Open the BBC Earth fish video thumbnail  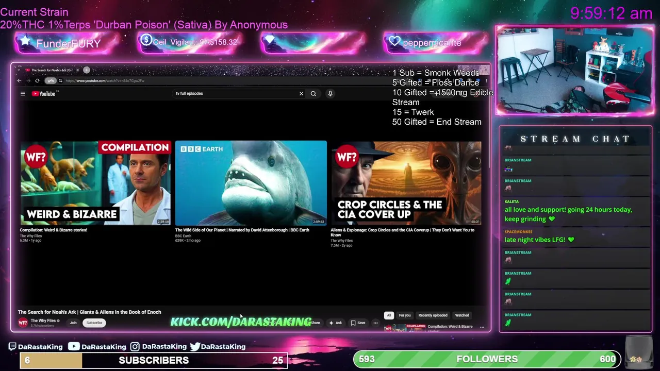(251, 183)
